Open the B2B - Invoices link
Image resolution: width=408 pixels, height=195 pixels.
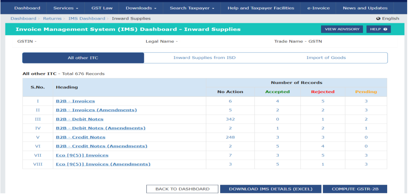click(x=75, y=101)
